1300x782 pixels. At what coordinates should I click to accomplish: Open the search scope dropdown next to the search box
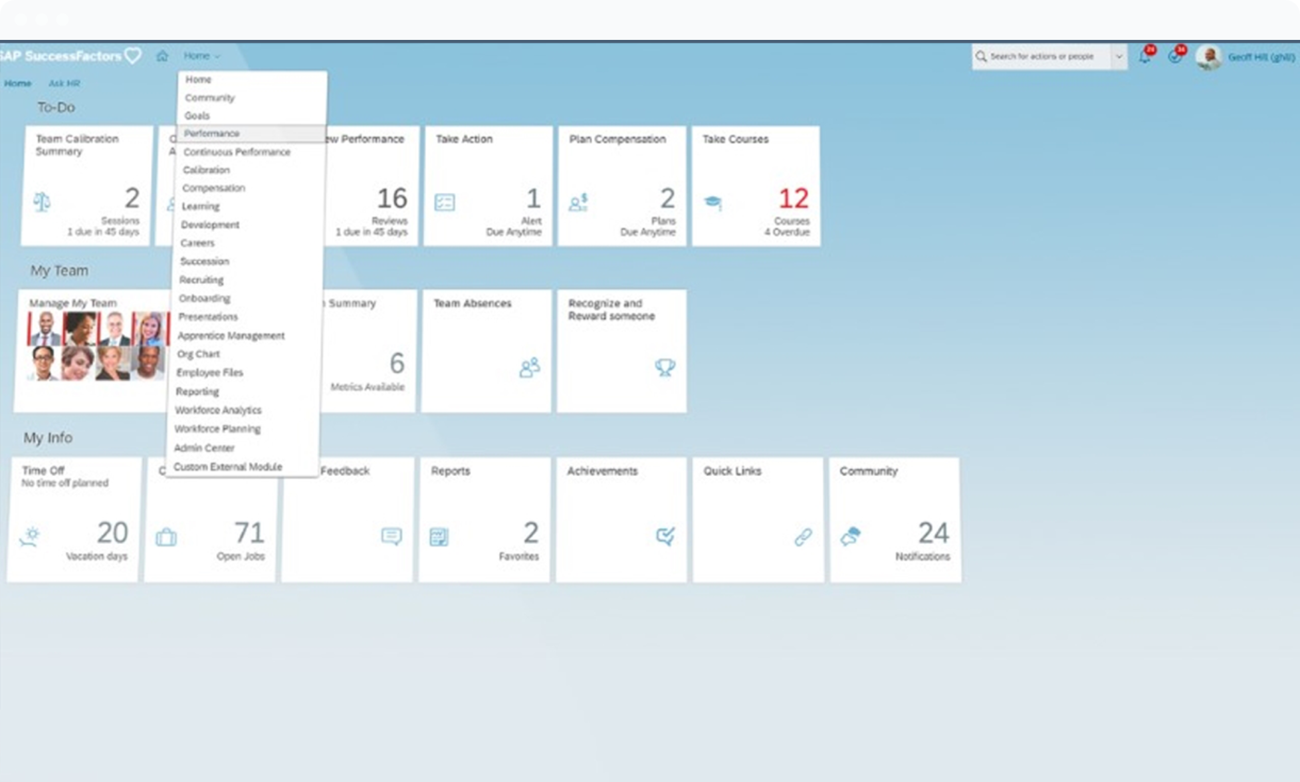(x=1119, y=57)
